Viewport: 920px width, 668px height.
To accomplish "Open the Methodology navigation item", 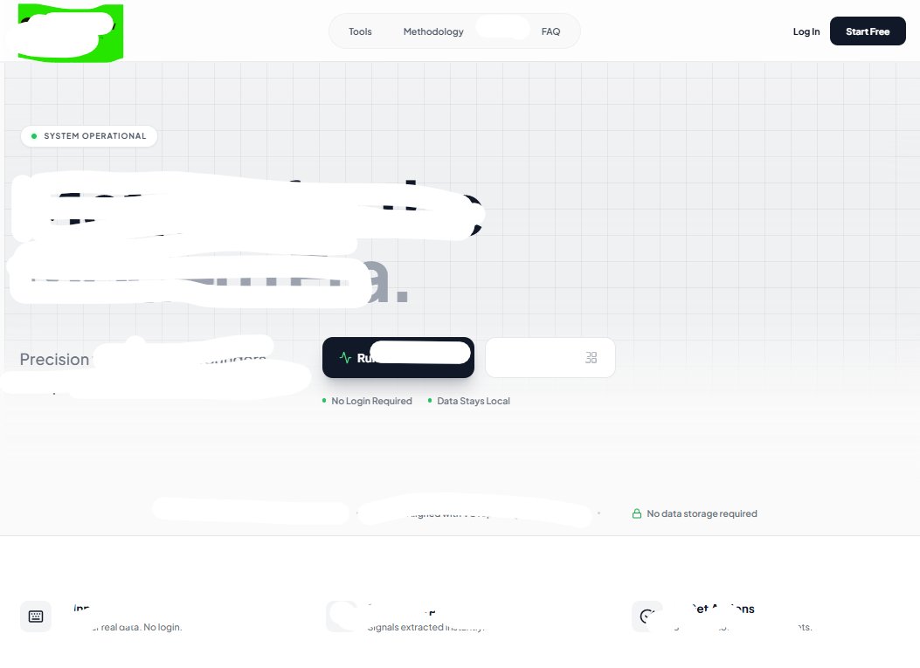I will click(x=433, y=31).
